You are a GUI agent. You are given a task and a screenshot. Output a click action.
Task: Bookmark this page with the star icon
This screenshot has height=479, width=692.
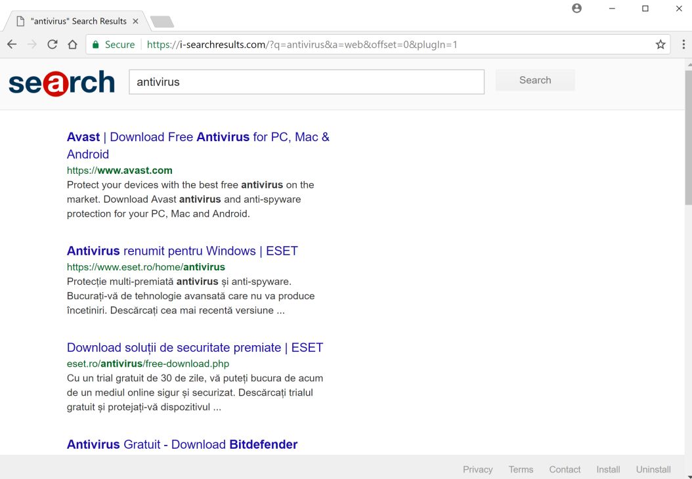tap(660, 44)
